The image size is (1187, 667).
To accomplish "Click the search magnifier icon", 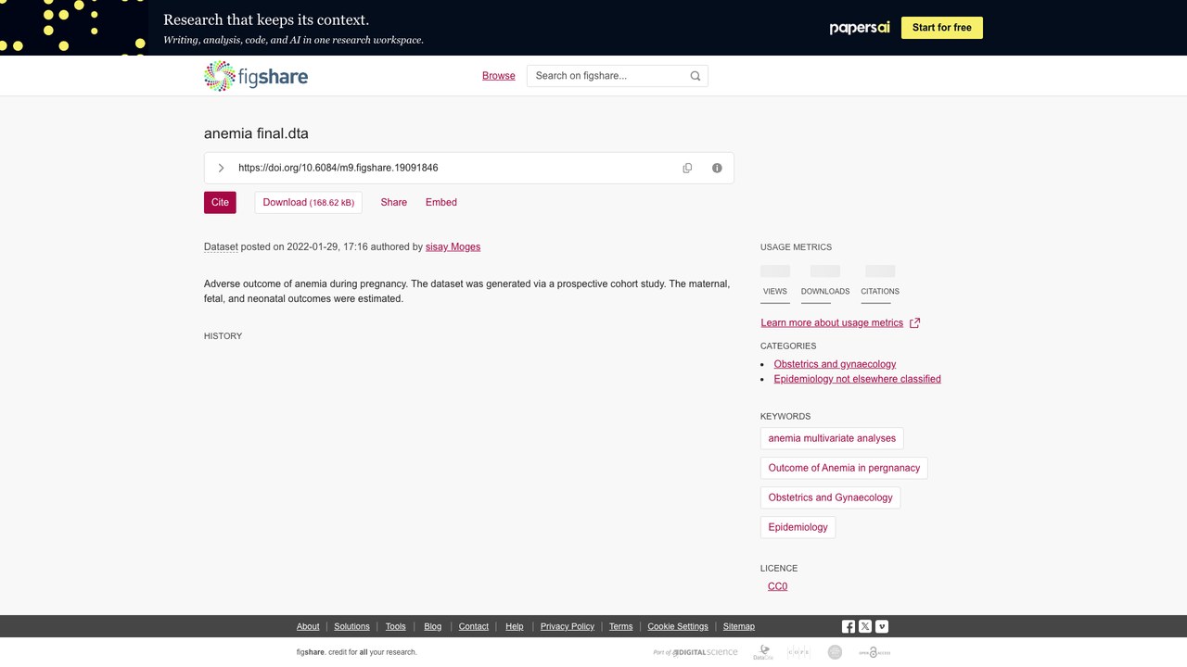I will coord(696,76).
